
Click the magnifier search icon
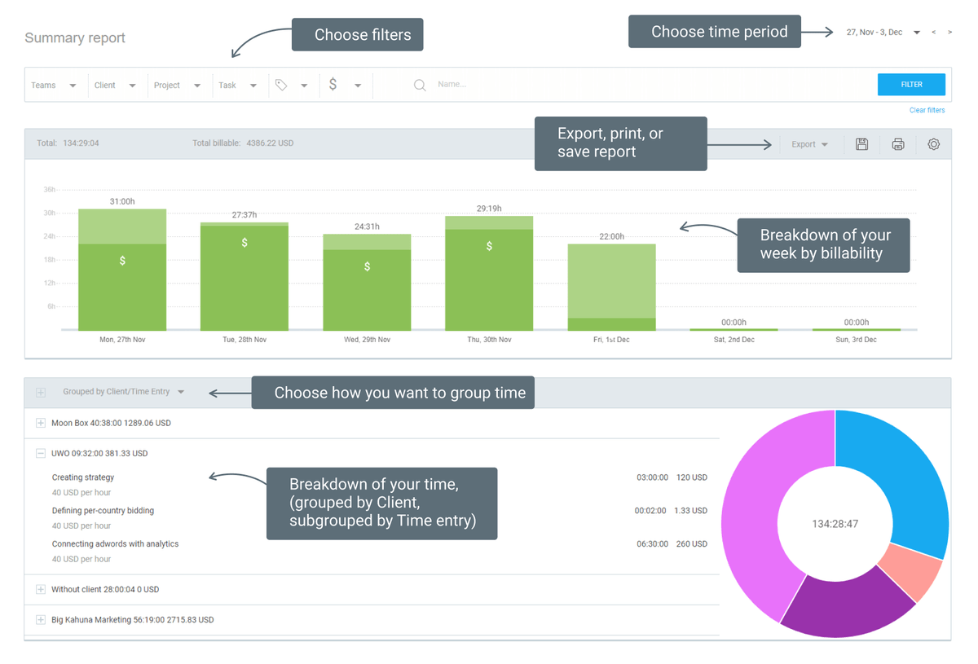click(x=420, y=85)
